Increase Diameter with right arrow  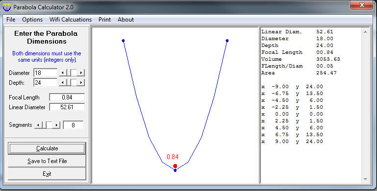[x=81, y=72]
